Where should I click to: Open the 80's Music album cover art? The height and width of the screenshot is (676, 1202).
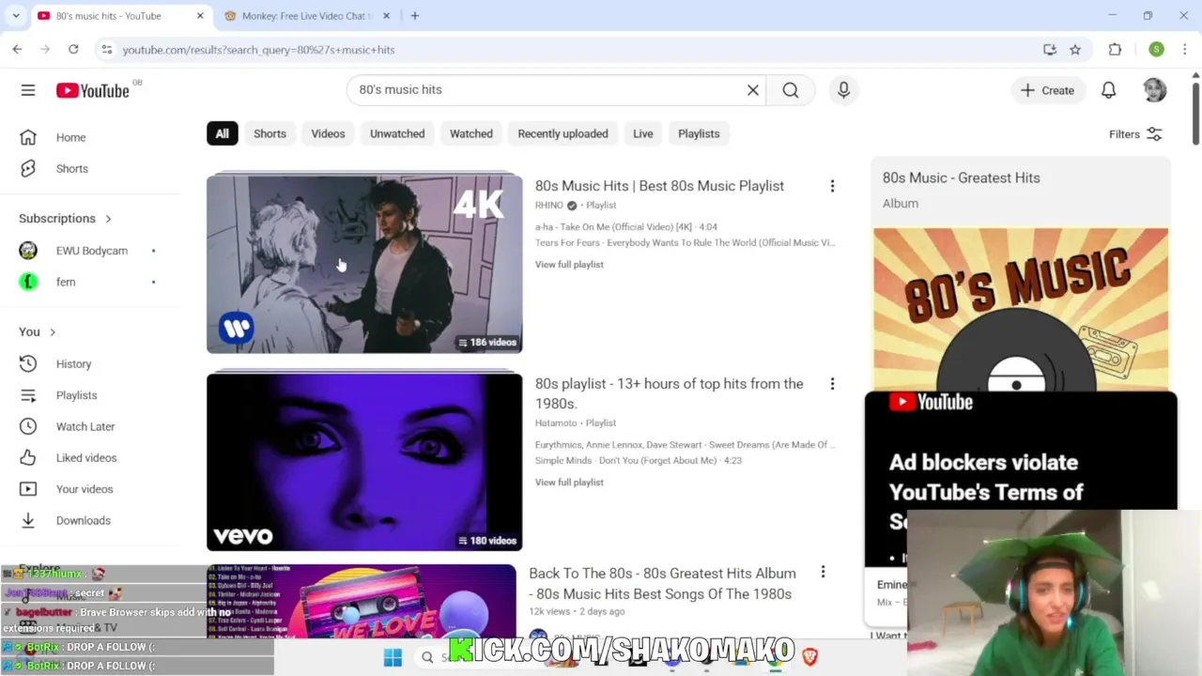pyautogui.click(x=1021, y=310)
